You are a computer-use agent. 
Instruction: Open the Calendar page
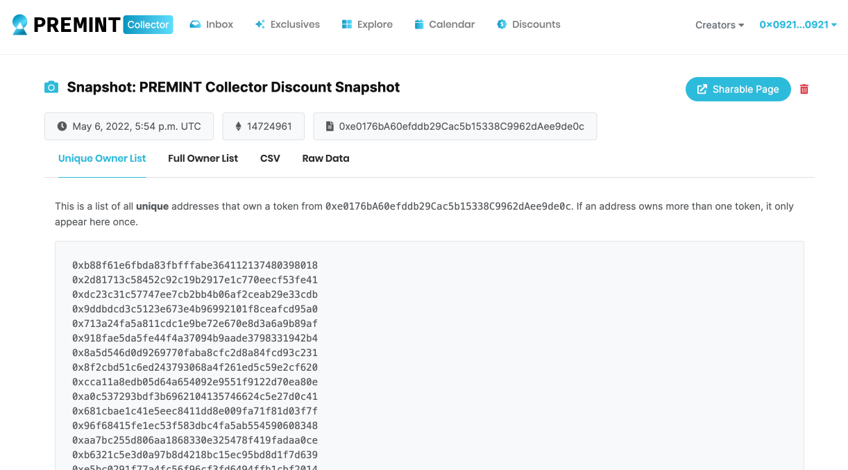tap(444, 24)
